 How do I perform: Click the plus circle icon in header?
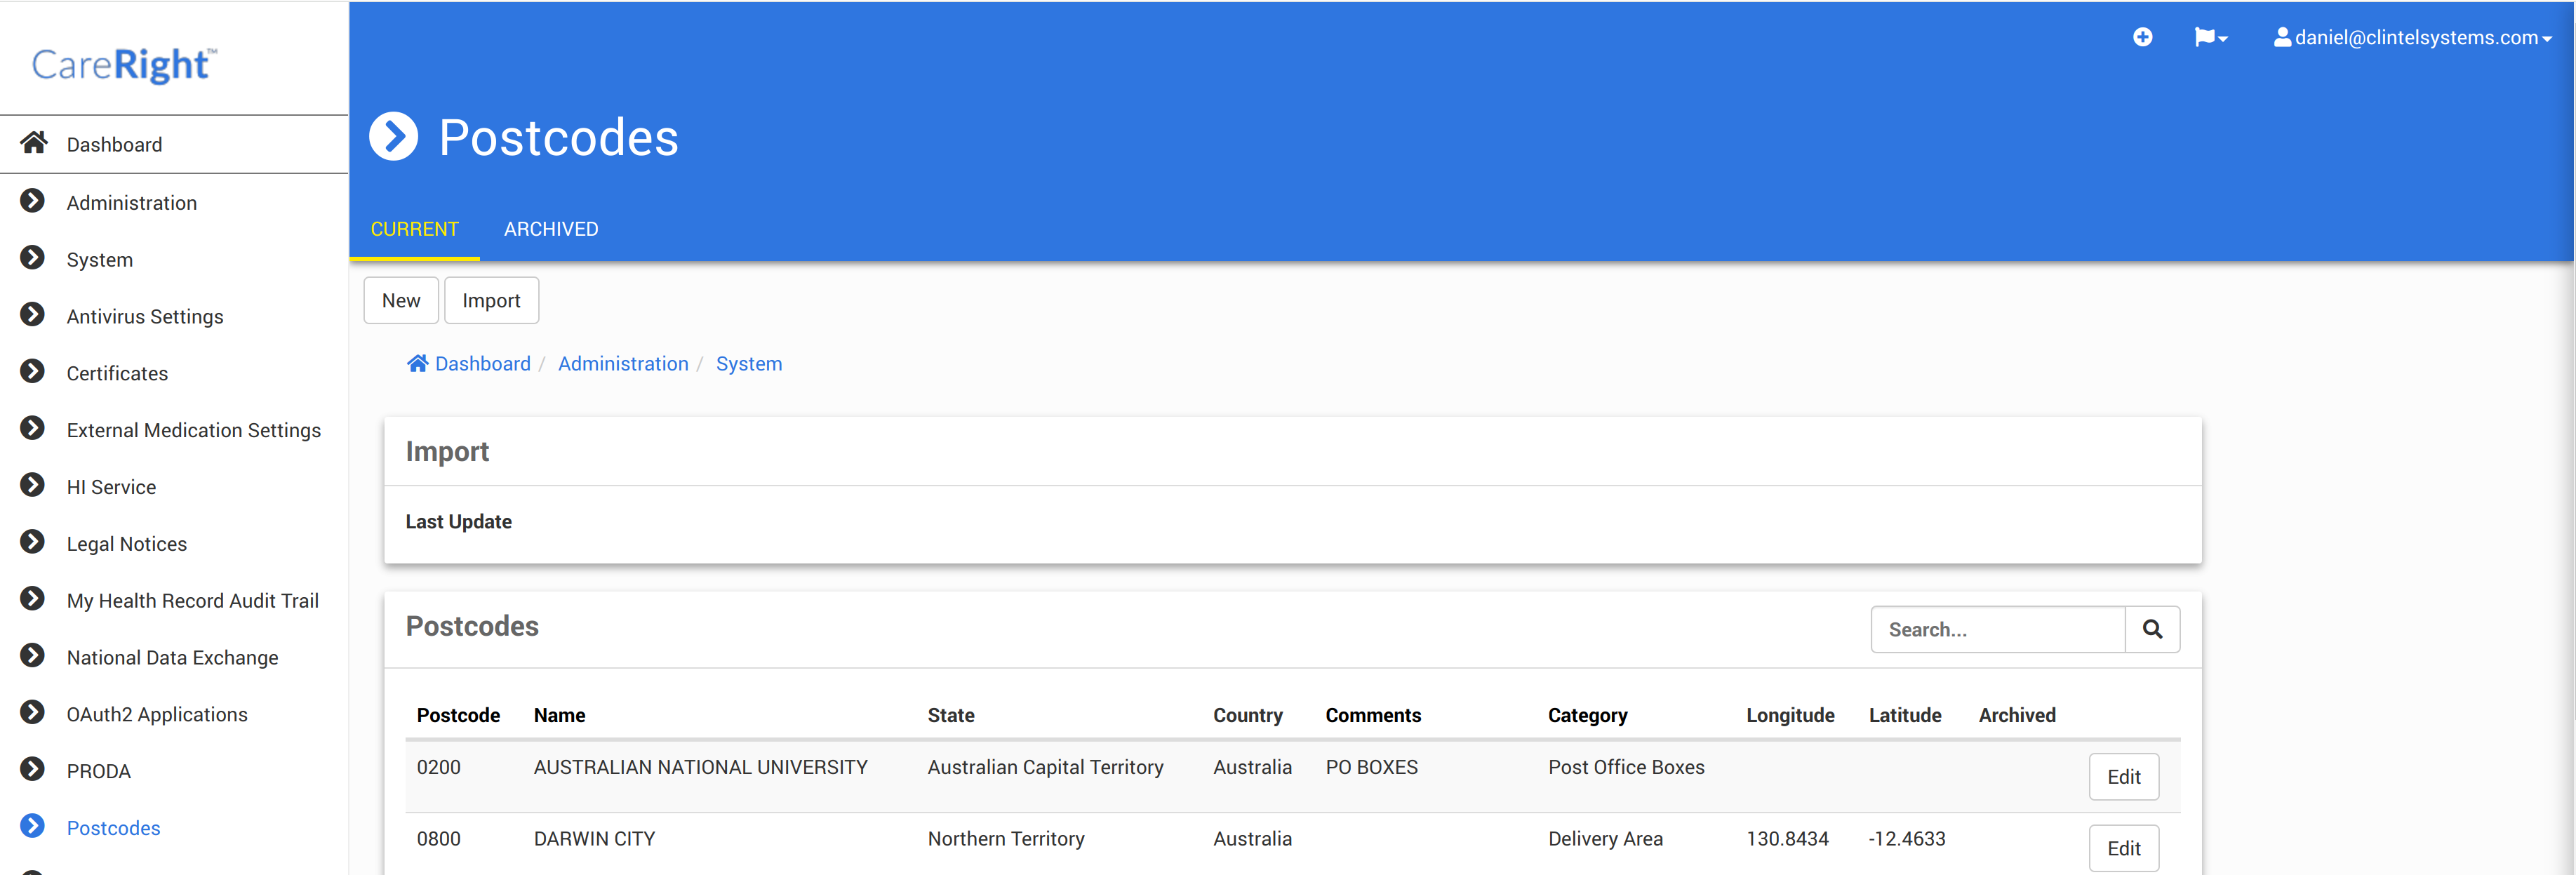point(2142,37)
